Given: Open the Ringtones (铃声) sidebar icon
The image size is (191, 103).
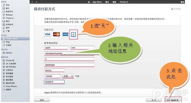Looking at the screenshot, I should [4, 28].
